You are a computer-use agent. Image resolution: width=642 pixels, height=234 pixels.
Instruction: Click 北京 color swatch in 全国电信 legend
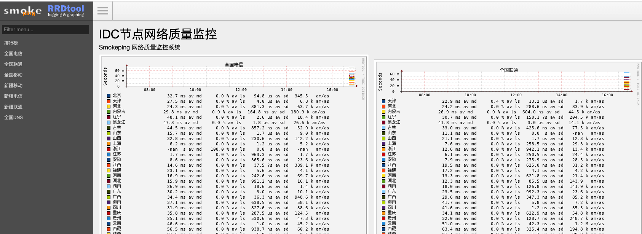109,96
